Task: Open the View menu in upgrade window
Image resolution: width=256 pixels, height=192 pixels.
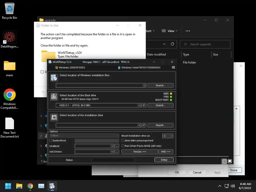Action: (x=169, y=31)
